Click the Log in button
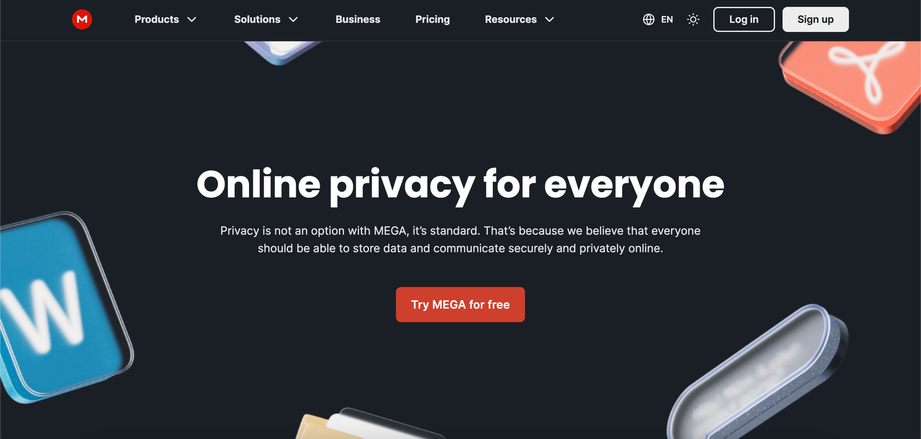 pos(744,19)
